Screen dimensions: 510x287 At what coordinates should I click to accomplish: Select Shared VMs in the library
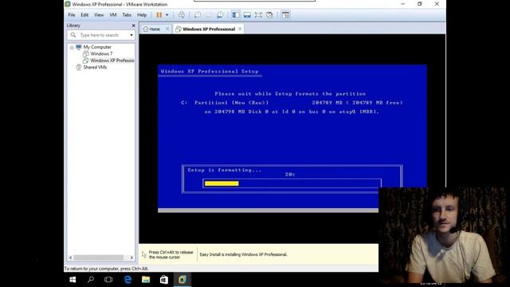click(x=95, y=67)
